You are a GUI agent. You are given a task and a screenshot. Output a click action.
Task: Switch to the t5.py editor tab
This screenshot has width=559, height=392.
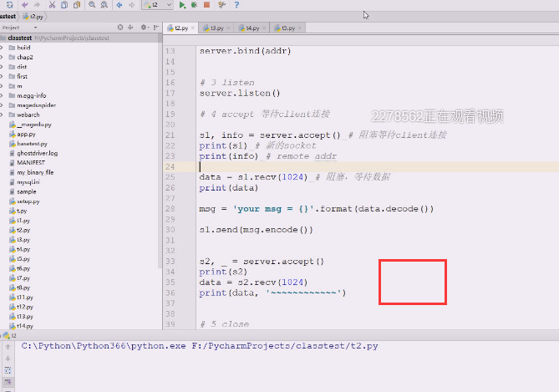[287, 28]
